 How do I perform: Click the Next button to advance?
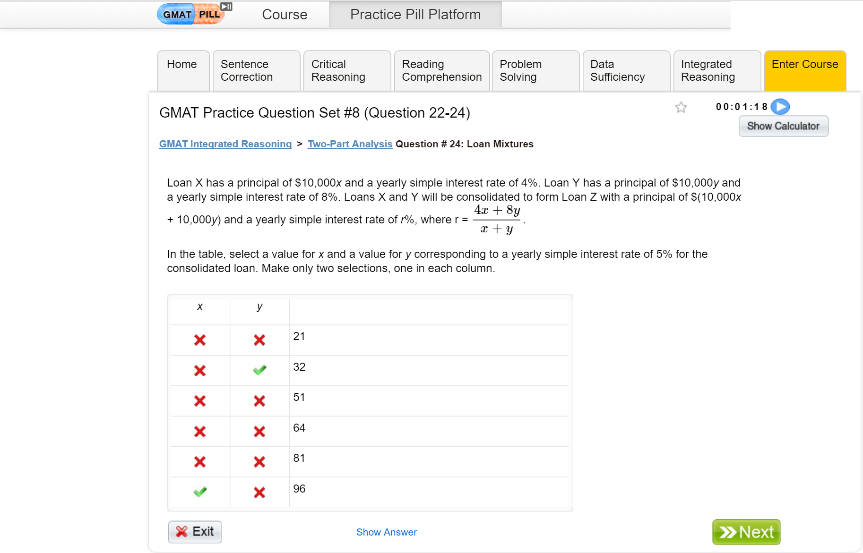(746, 532)
